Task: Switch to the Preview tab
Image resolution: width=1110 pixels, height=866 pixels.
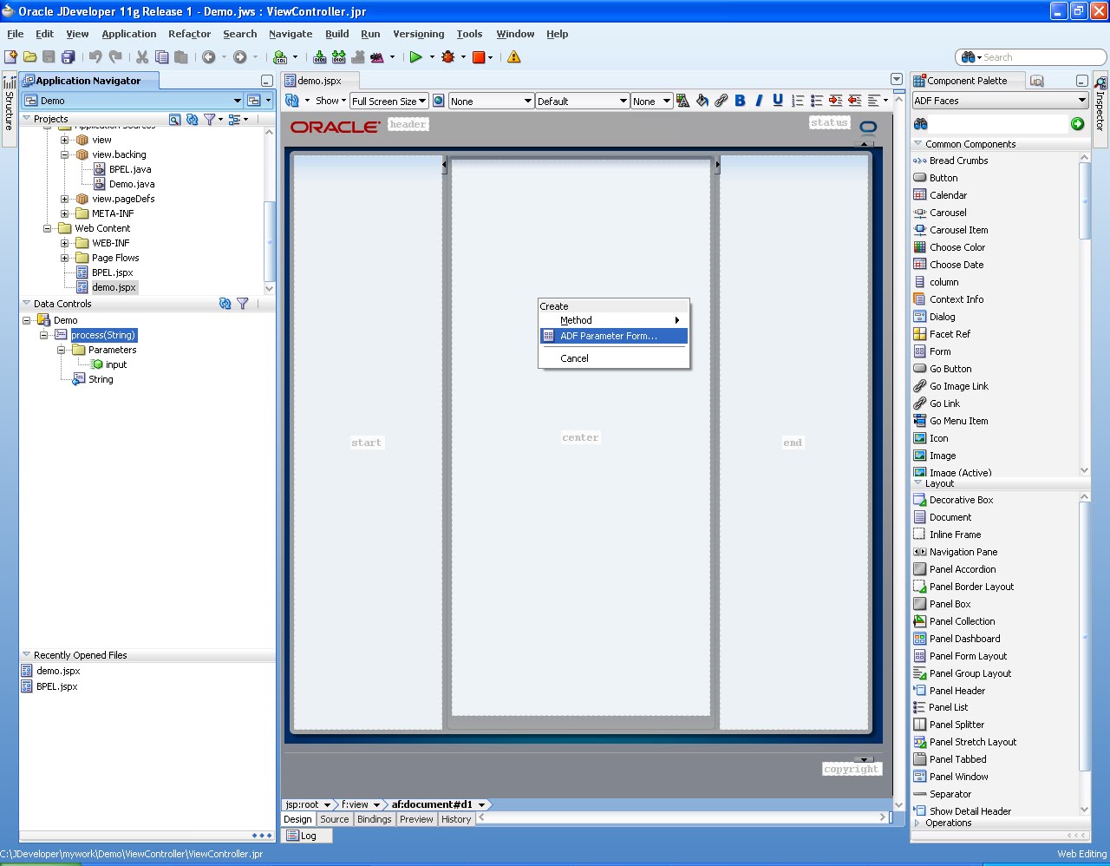Action: tap(416, 819)
